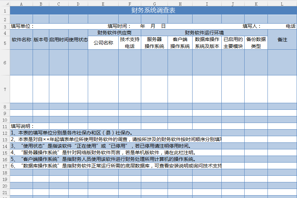Select column E header
Image resolution: width=297 pixels, height=198 pixels.
(x=103, y=4)
